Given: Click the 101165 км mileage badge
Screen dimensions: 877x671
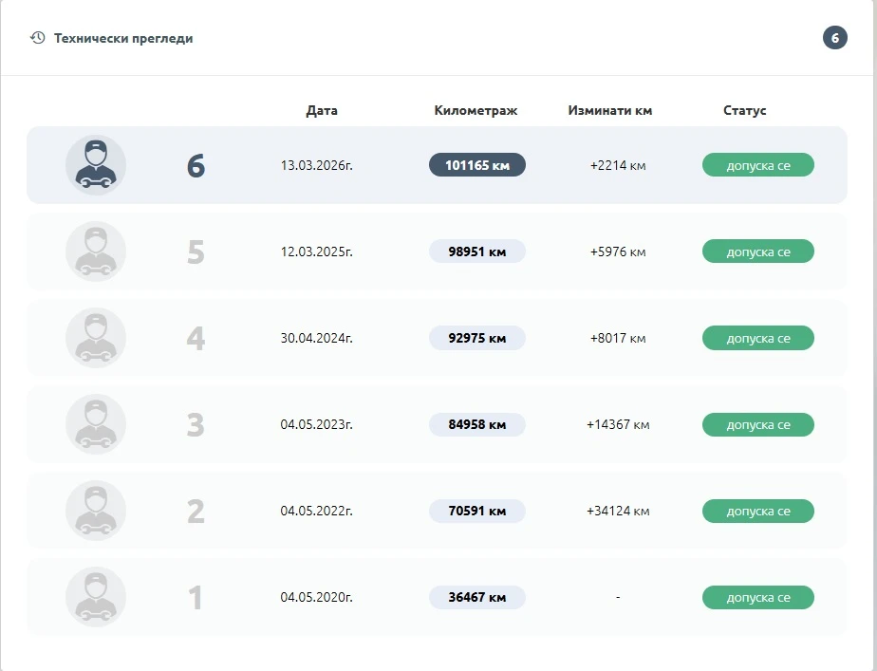Looking at the screenshot, I should [476, 165].
